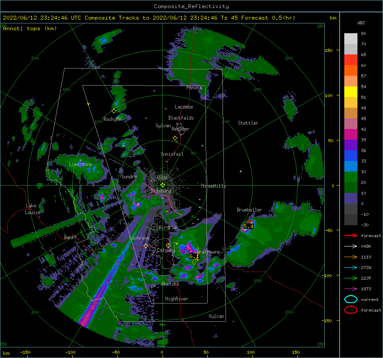Image resolution: width=383 pixels, height=358 pixels.
Task: Click the Calgary city label
Action: (166, 250)
